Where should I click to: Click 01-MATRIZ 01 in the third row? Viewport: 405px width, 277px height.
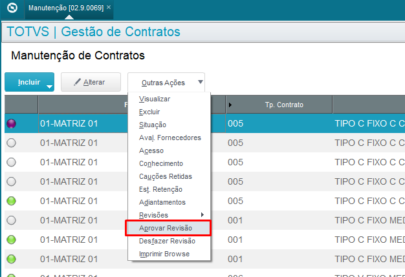click(x=69, y=162)
